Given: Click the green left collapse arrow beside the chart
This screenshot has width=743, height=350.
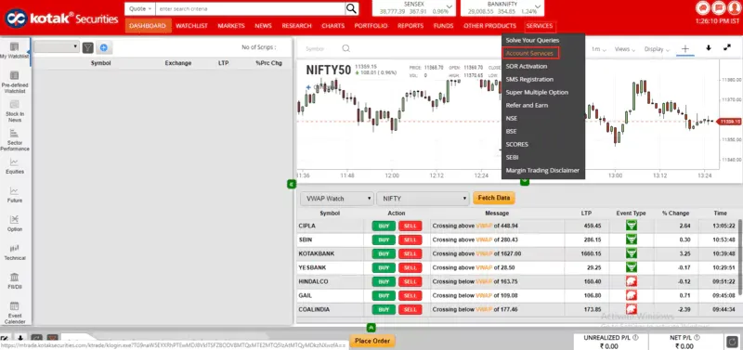Looking at the screenshot, I should coord(292,184).
